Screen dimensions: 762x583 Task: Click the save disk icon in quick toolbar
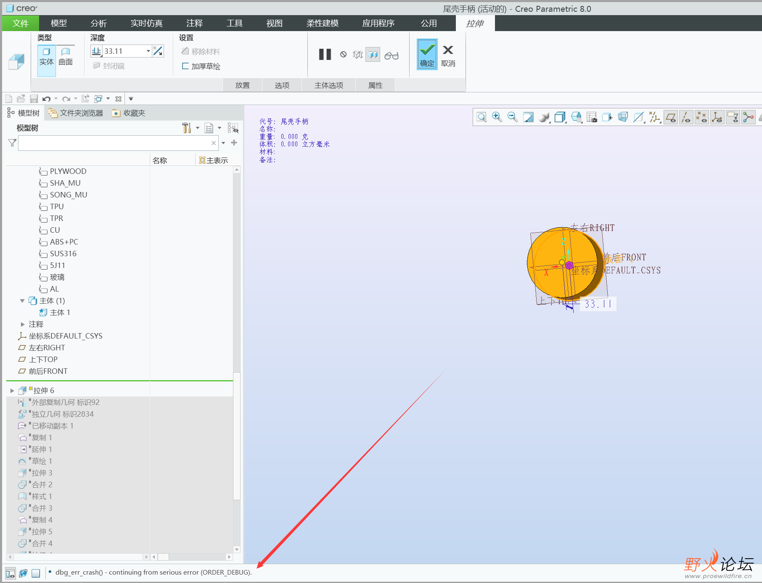click(x=34, y=99)
